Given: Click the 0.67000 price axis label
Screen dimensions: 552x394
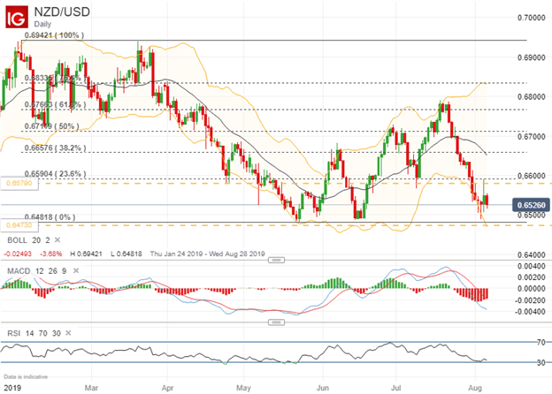Looking at the screenshot, I should tap(532, 136).
